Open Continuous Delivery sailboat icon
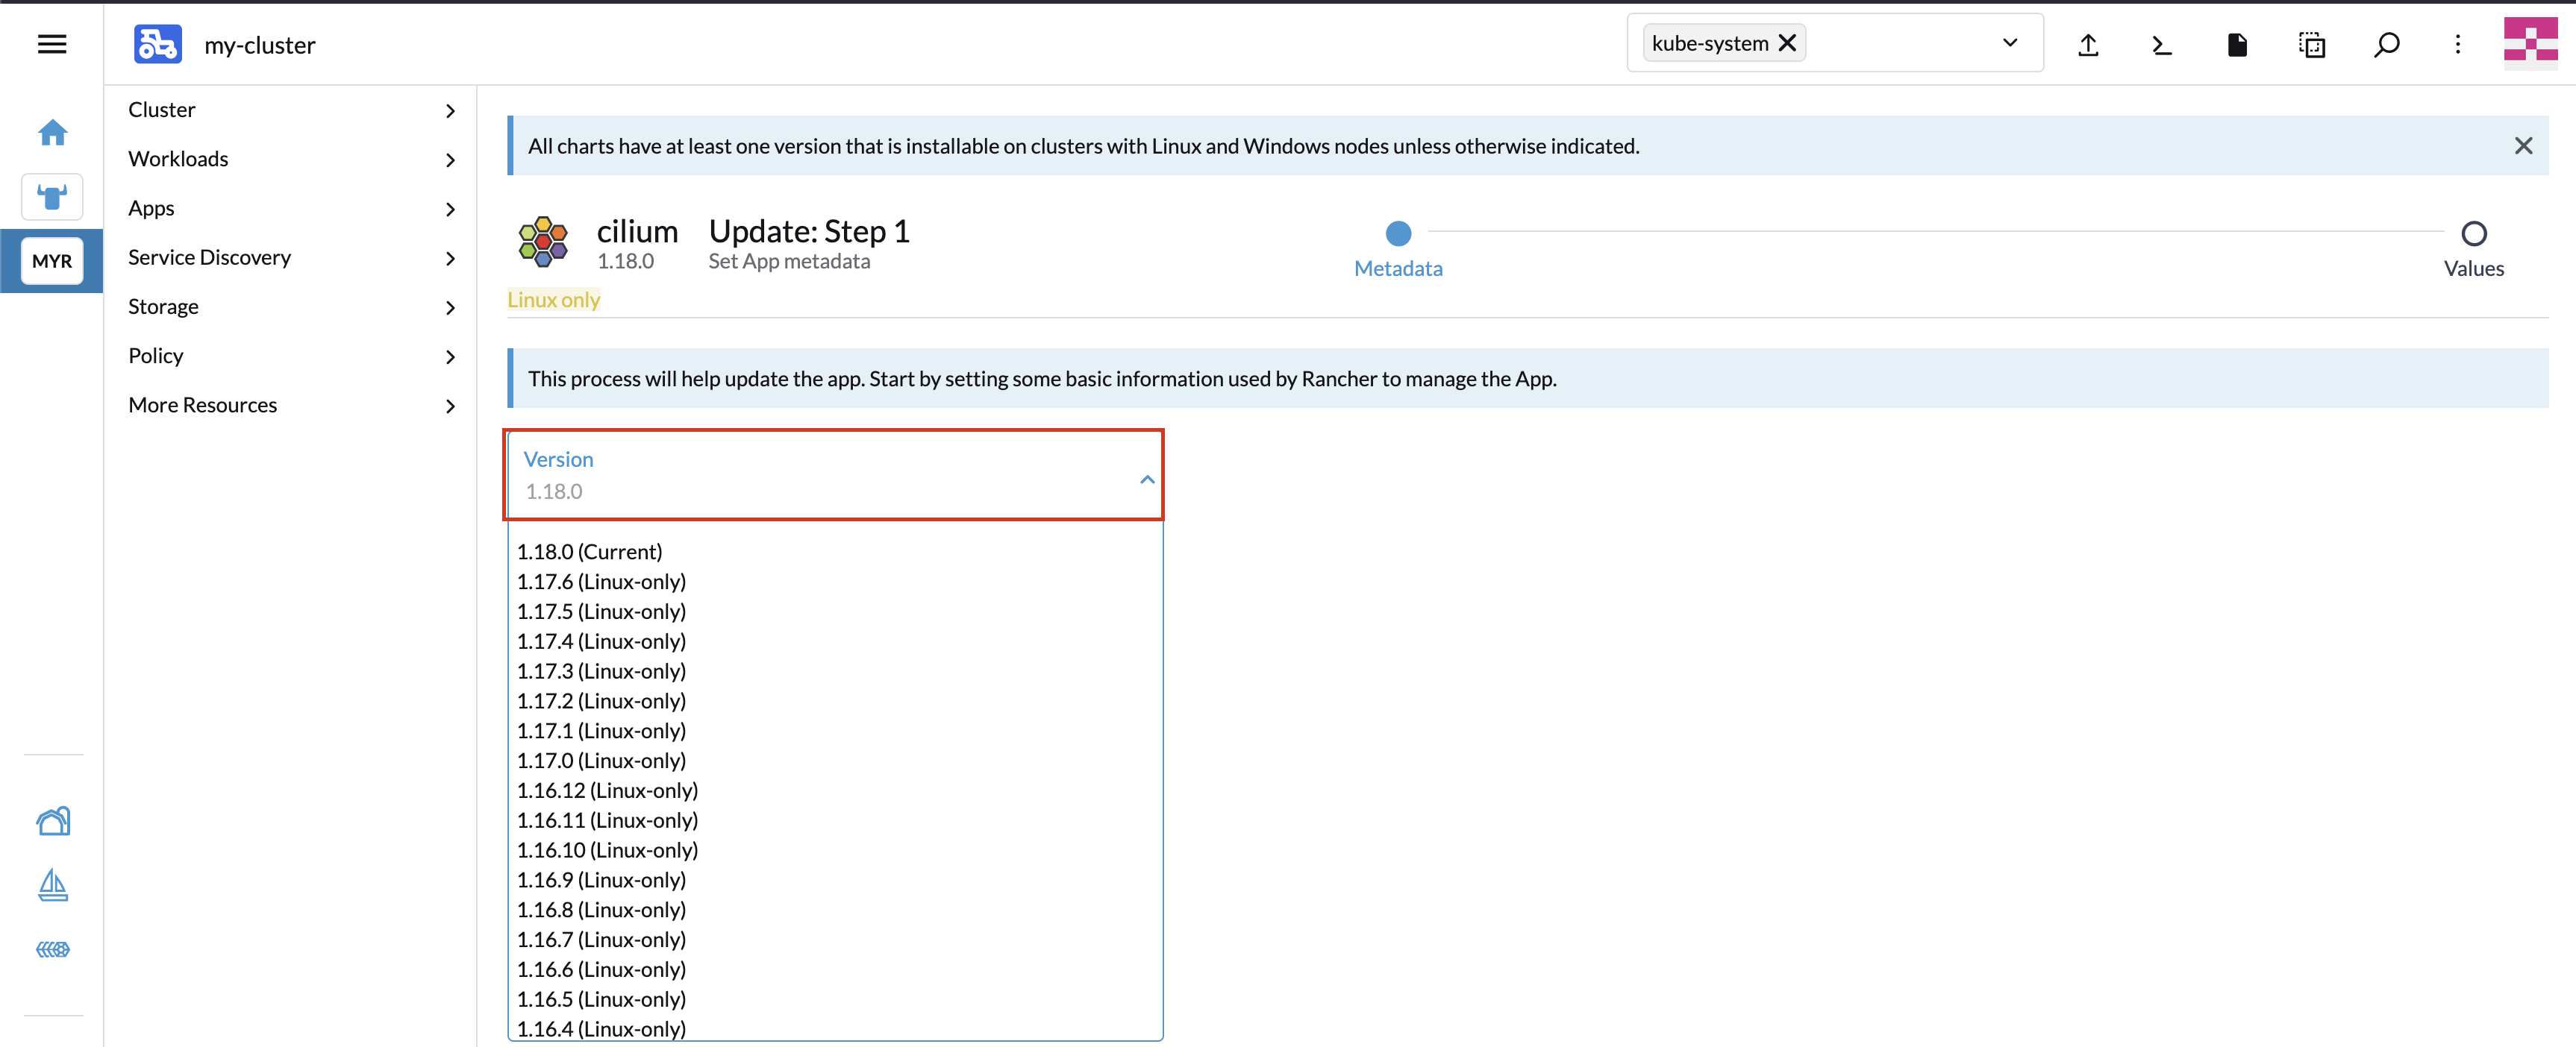The width and height of the screenshot is (2576, 1047). [53, 885]
